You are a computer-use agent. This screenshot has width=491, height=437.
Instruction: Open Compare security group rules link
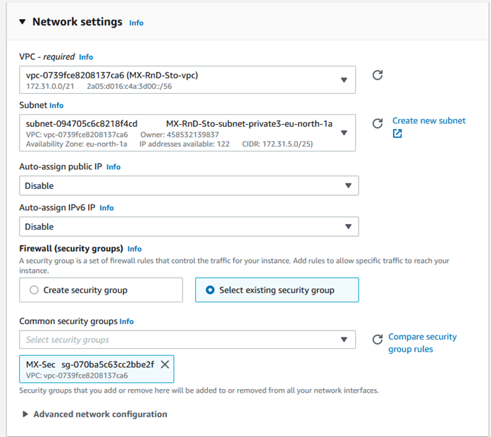(x=423, y=343)
